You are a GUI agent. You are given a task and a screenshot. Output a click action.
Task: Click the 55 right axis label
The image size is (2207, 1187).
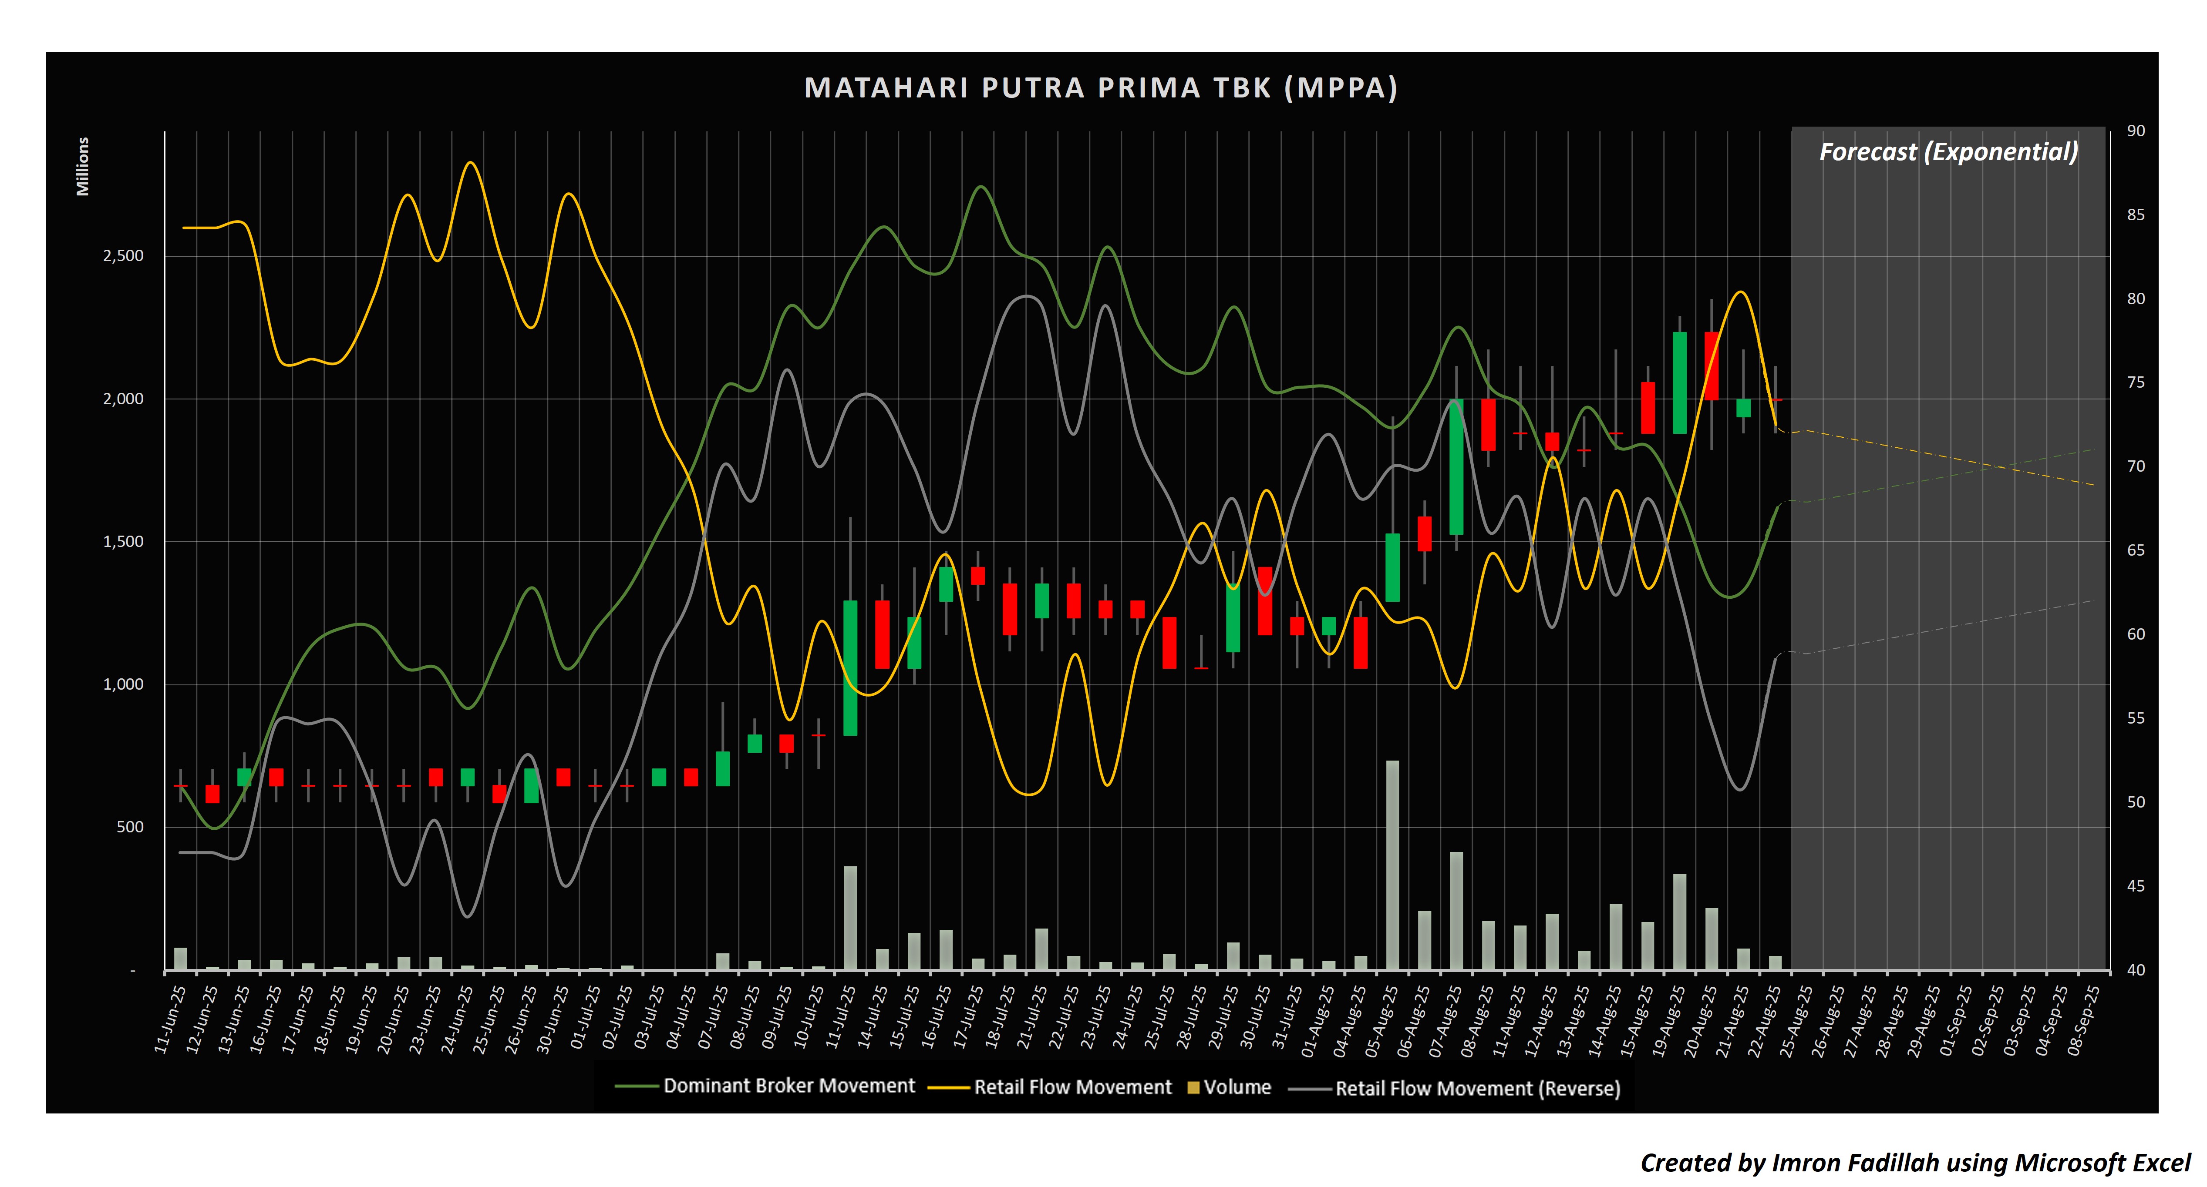pos(2136,718)
